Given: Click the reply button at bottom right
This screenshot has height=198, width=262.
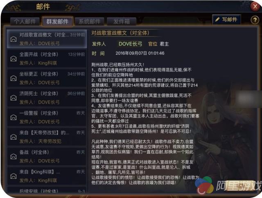Looking at the screenshot, I should (x=240, y=185).
